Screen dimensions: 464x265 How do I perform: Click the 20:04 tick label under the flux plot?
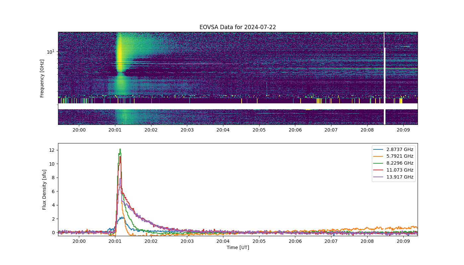tap(223, 241)
